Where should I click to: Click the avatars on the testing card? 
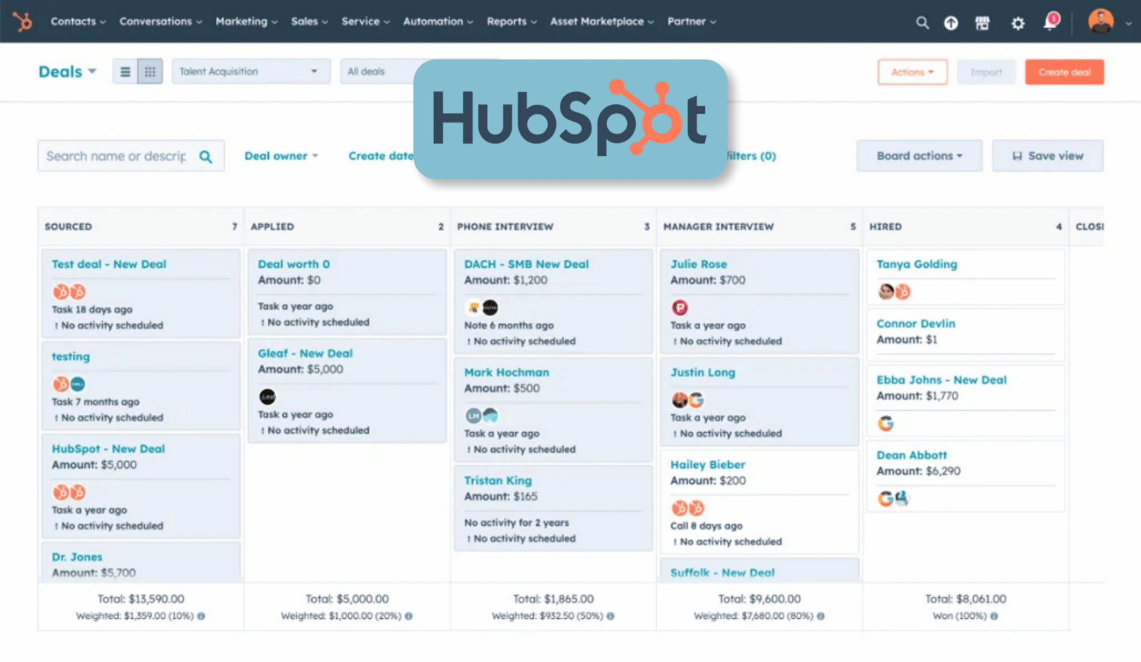pyautogui.click(x=69, y=385)
